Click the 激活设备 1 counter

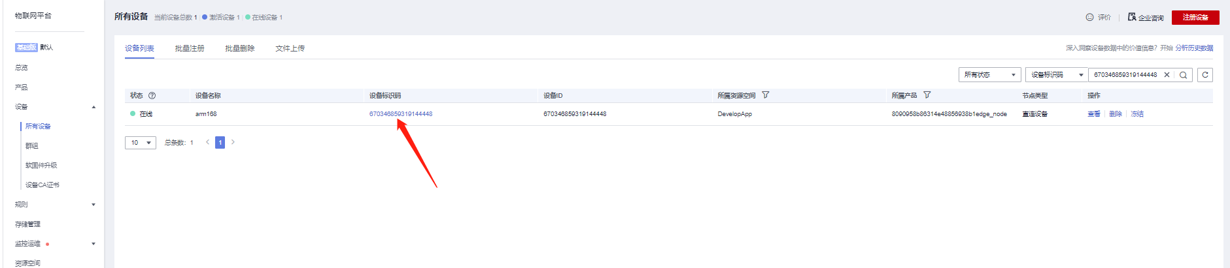[x=221, y=18]
